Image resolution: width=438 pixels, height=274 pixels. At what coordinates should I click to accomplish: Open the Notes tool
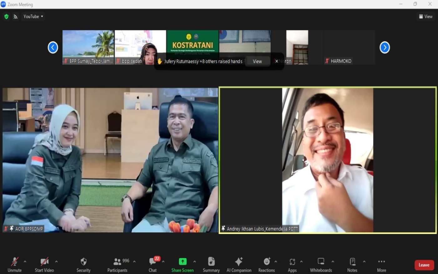tap(352, 265)
